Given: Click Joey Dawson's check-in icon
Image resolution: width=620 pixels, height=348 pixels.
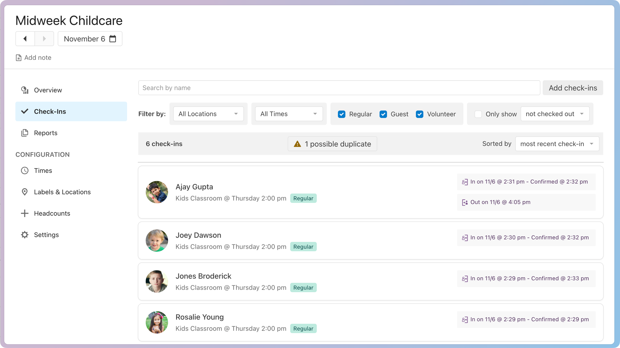Looking at the screenshot, I should click(x=465, y=238).
